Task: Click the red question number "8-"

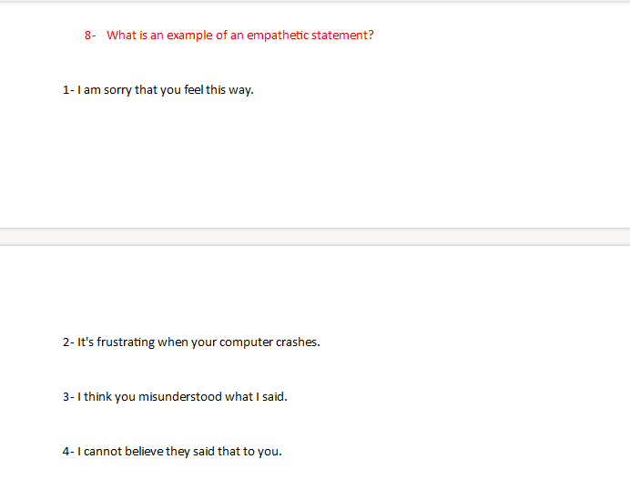Action: pos(90,36)
